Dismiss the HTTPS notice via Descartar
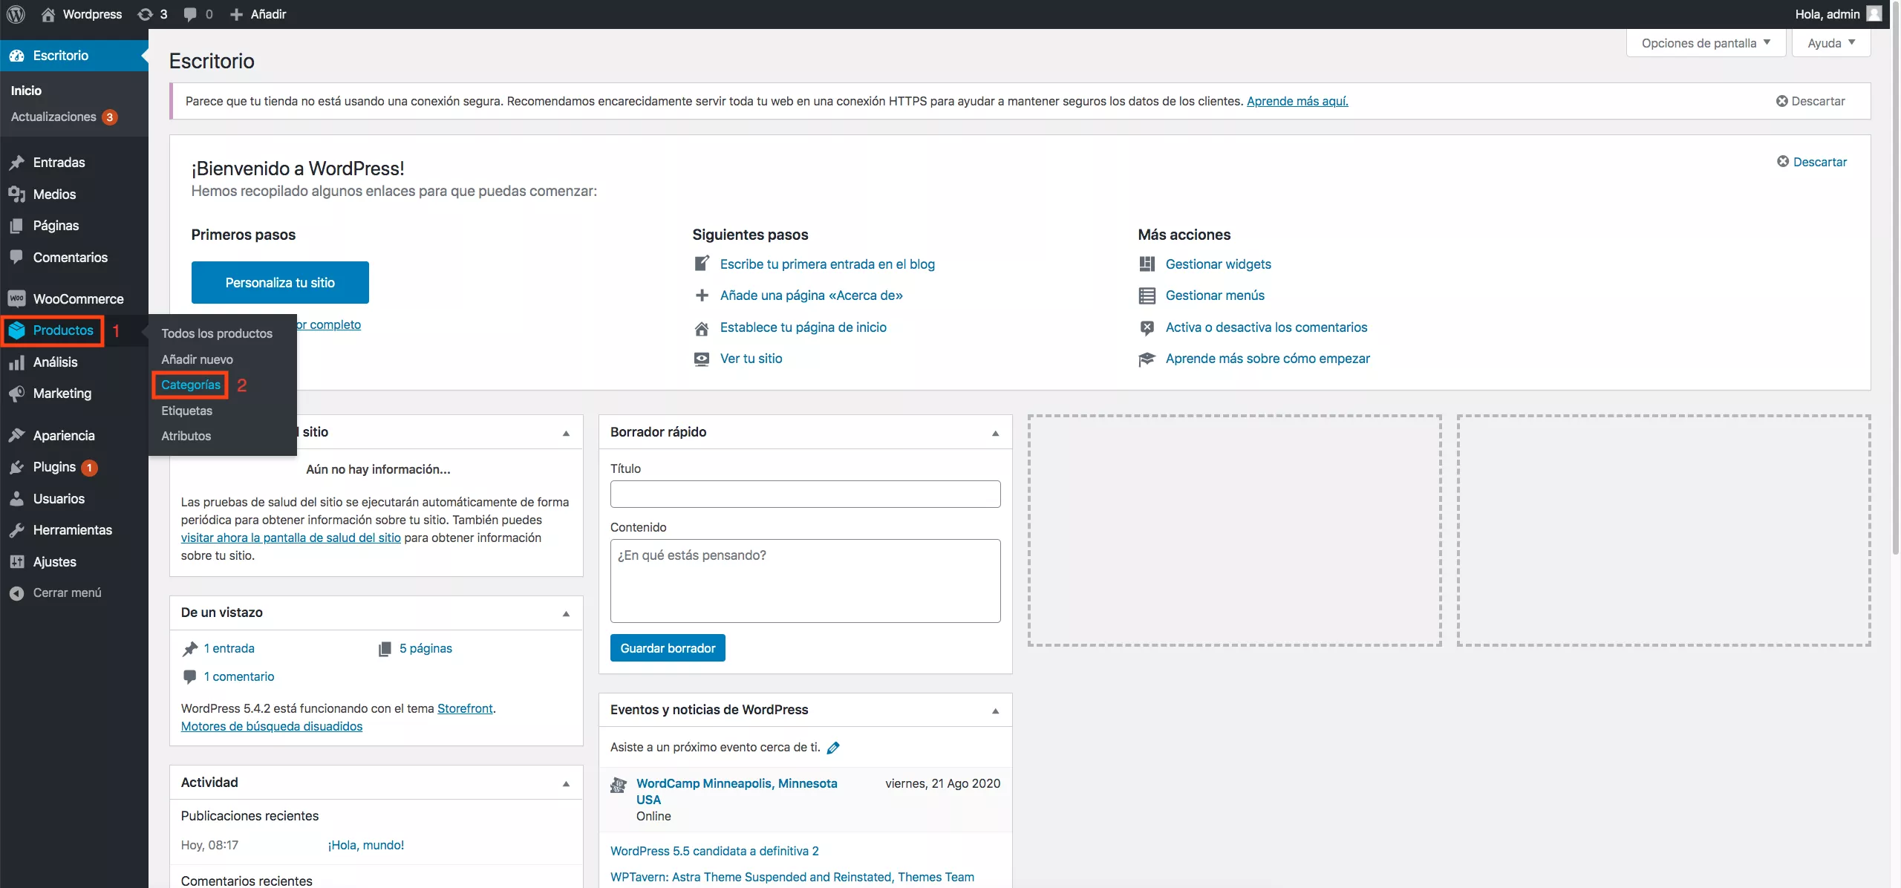Screen dimensions: 1901x888 click(x=1810, y=101)
